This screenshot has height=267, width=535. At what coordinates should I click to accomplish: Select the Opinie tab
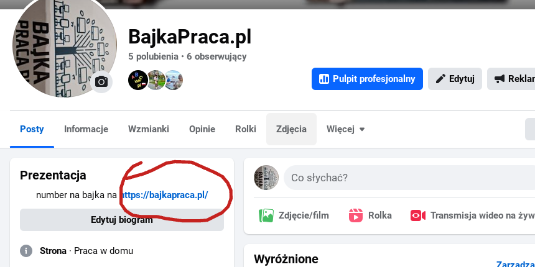coord(202,129)
